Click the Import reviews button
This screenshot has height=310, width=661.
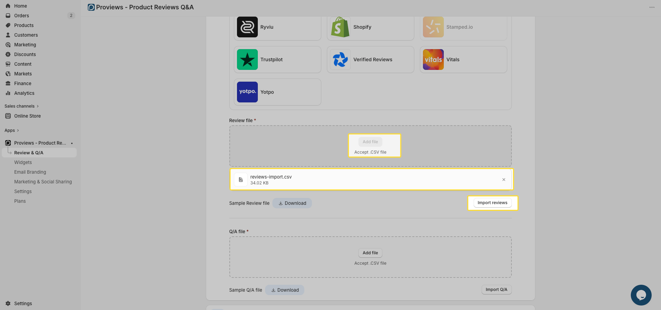pyautogui.click(x=492, y=203)
